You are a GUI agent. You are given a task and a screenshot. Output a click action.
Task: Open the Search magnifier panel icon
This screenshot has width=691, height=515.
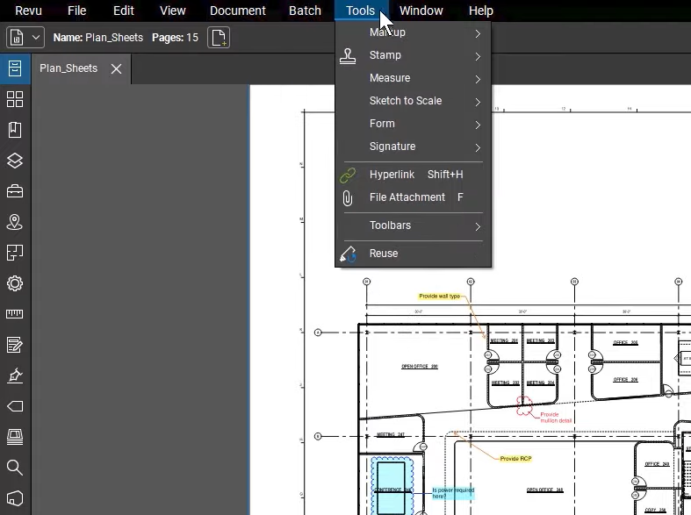click(15, 468)
